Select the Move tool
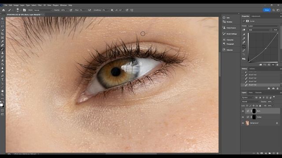The image size is (282, 158). (2, 18)
